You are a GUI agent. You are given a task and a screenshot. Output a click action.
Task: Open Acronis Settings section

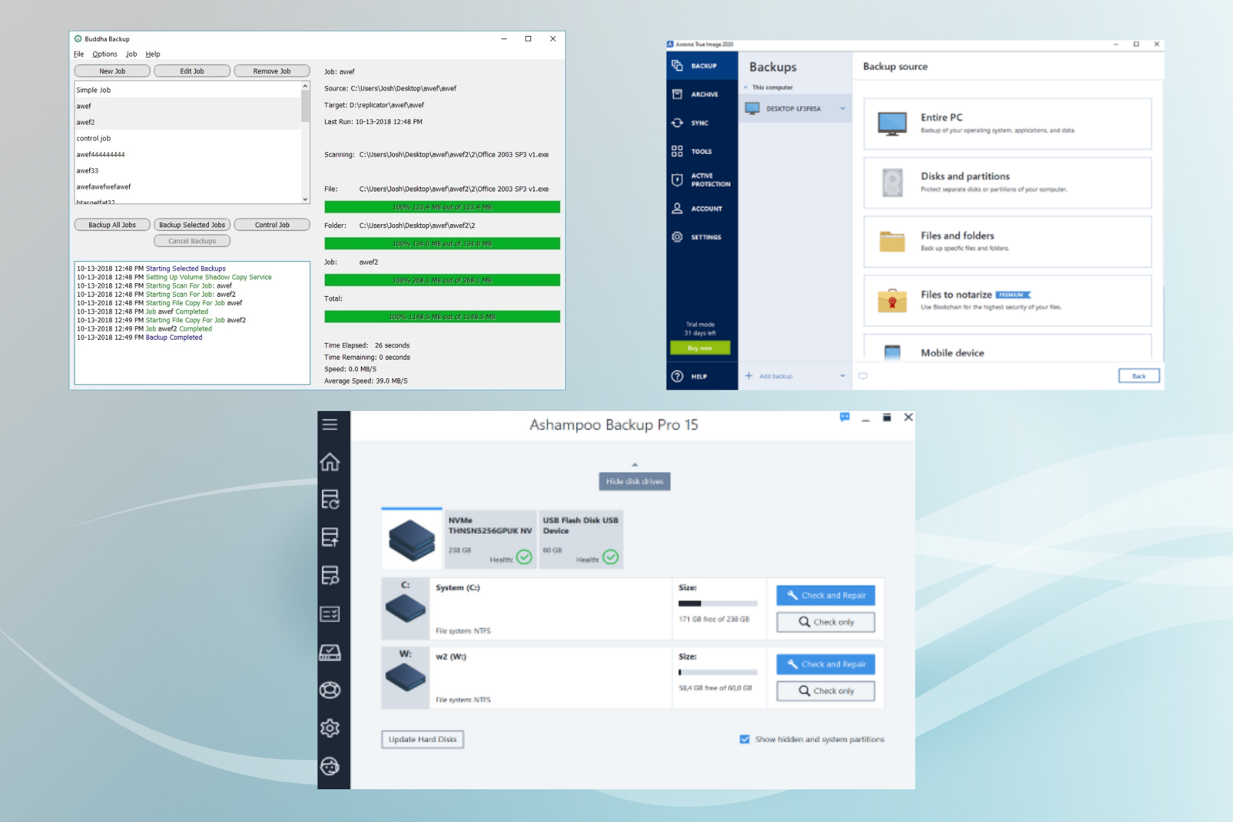point(702,237)
